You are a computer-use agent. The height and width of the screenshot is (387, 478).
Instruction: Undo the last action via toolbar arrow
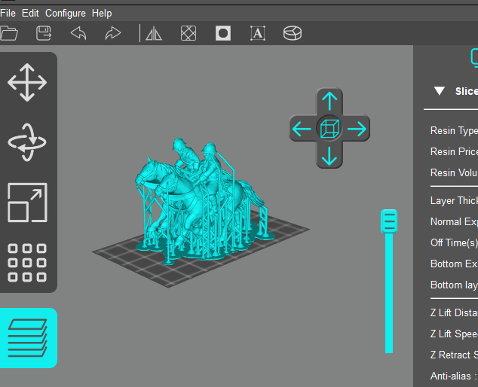pyautogui.click(x=78, y=33)
